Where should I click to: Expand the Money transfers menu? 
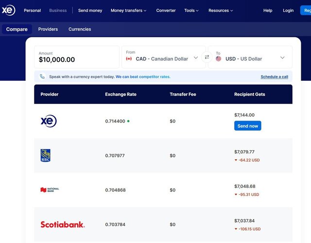pos(128,11)
